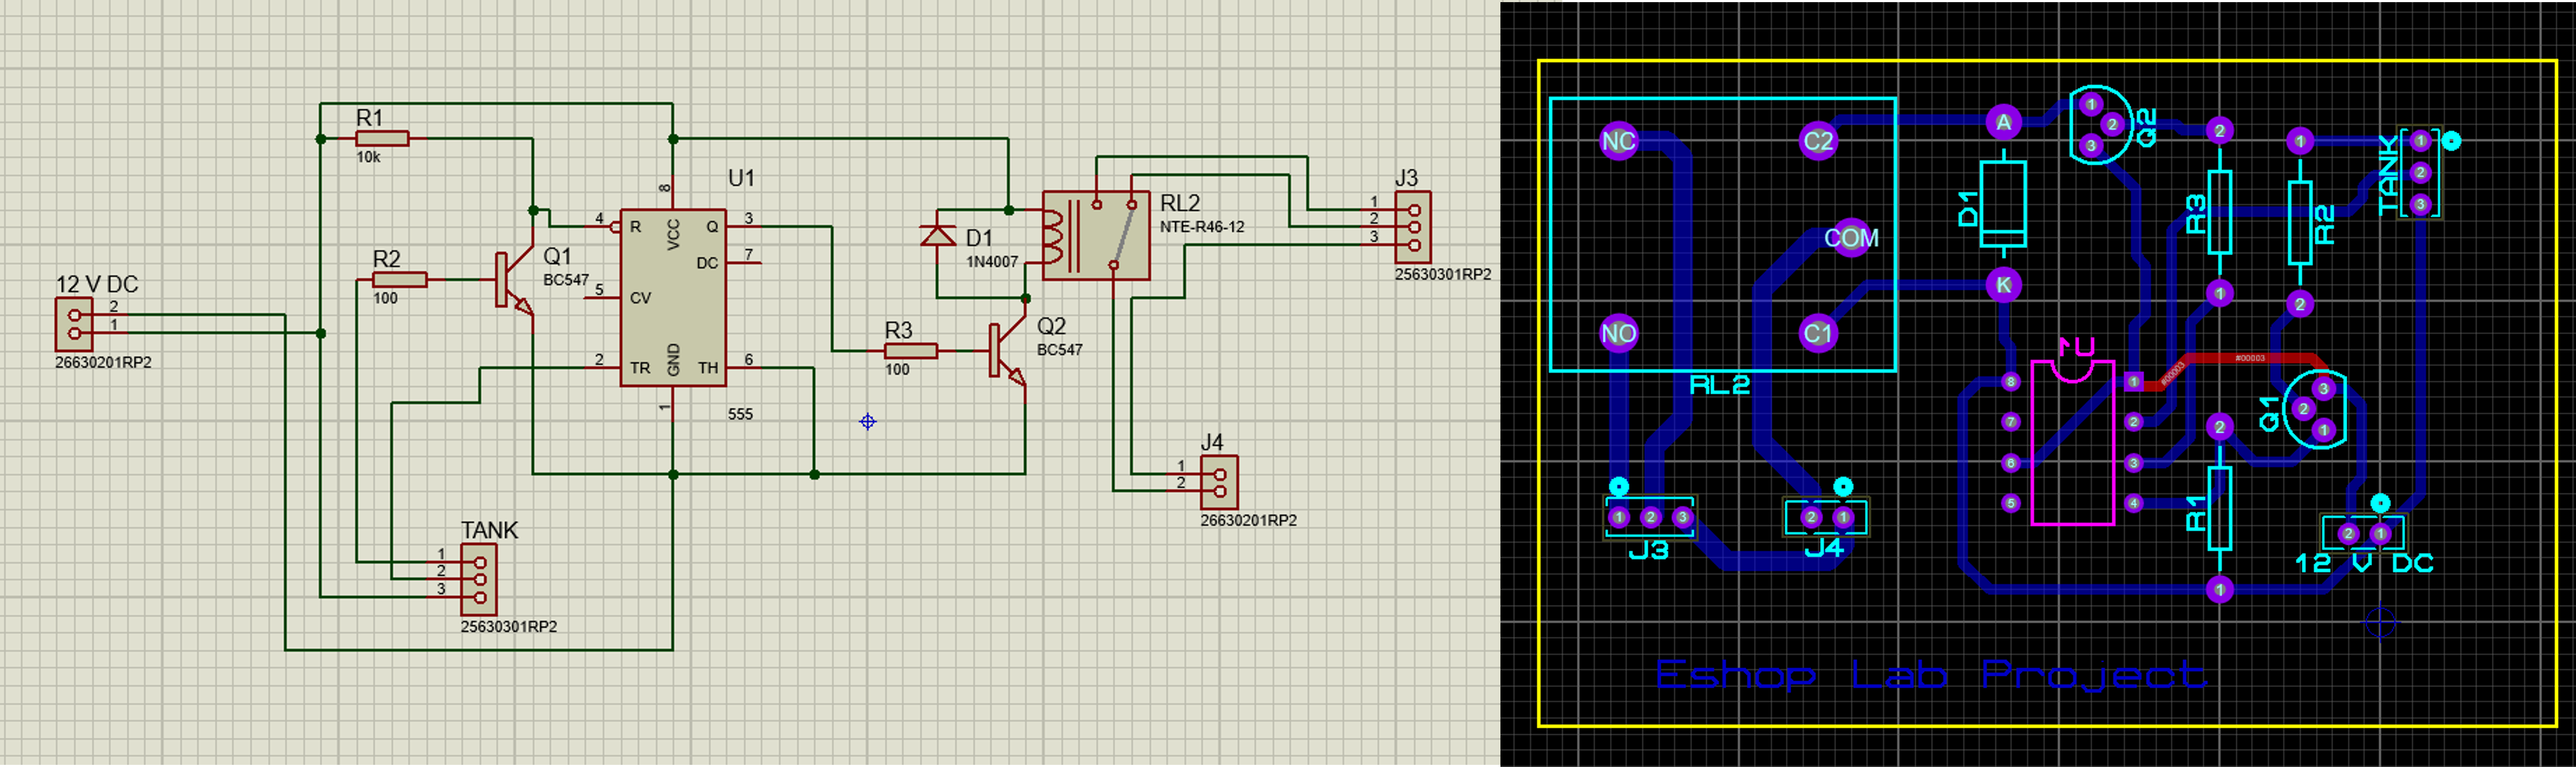Select the J3 header footprint on PCB
2576x767 pixels.
tap(1650, 517)
